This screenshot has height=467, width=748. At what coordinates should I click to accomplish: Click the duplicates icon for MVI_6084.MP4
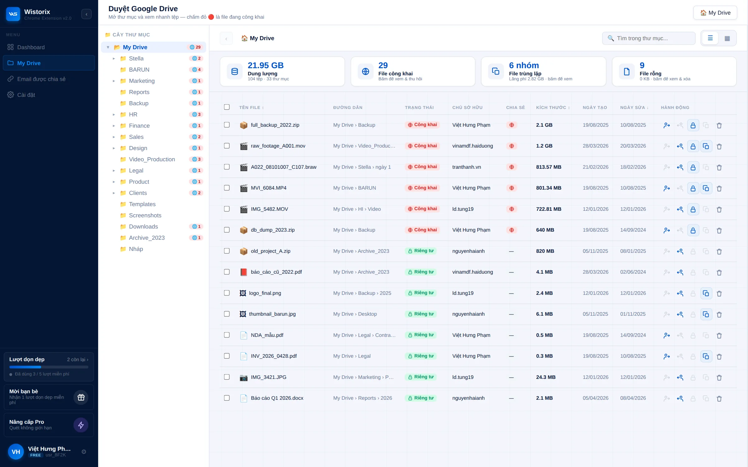tap(706, 188)
